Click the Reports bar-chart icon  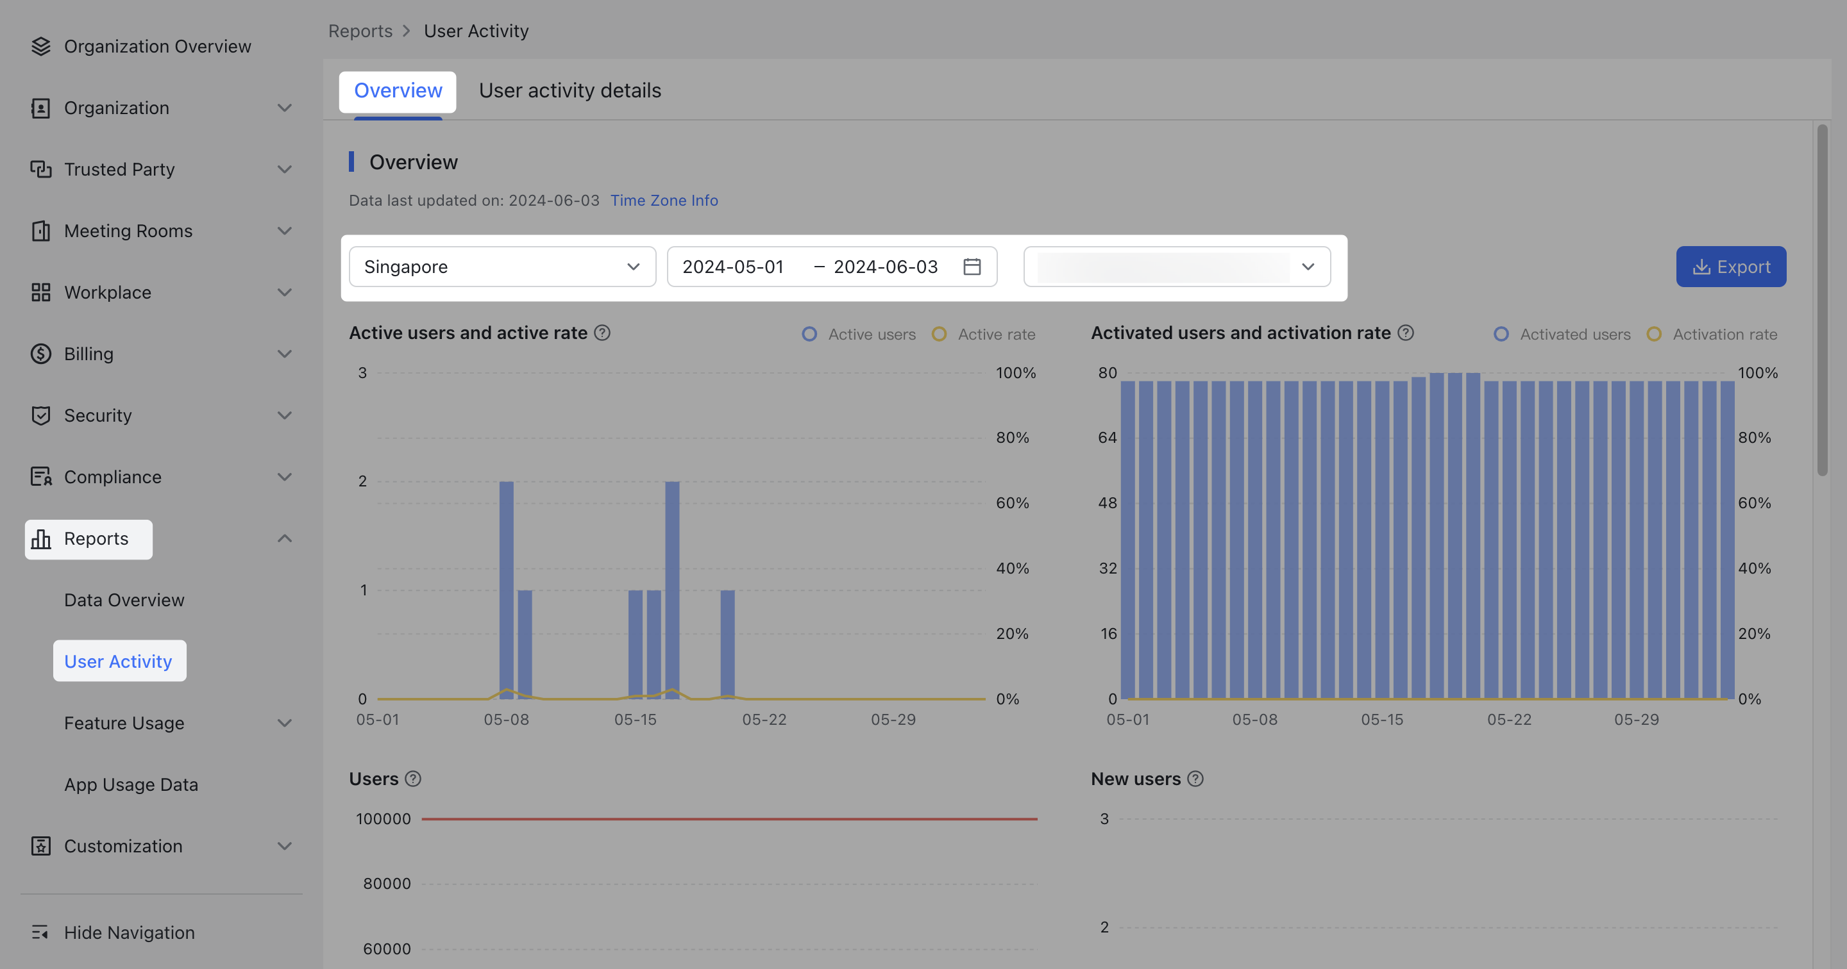(41, 538)
